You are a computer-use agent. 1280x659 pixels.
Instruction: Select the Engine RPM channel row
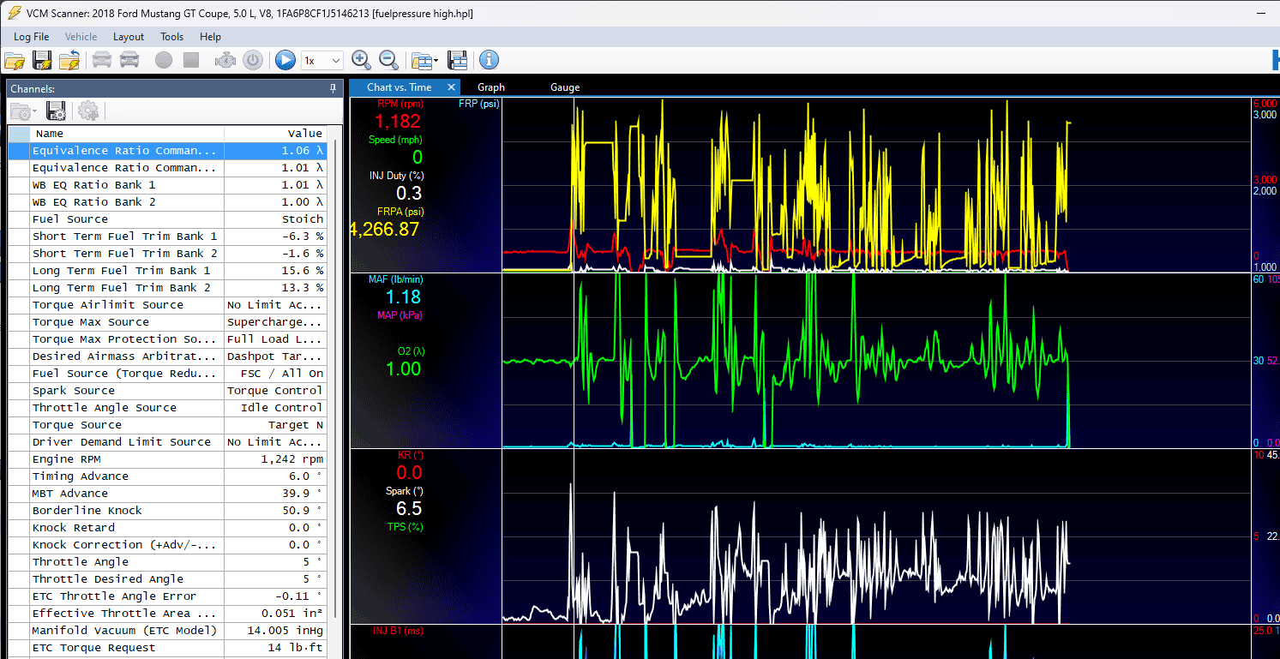[x=167, y=459]
